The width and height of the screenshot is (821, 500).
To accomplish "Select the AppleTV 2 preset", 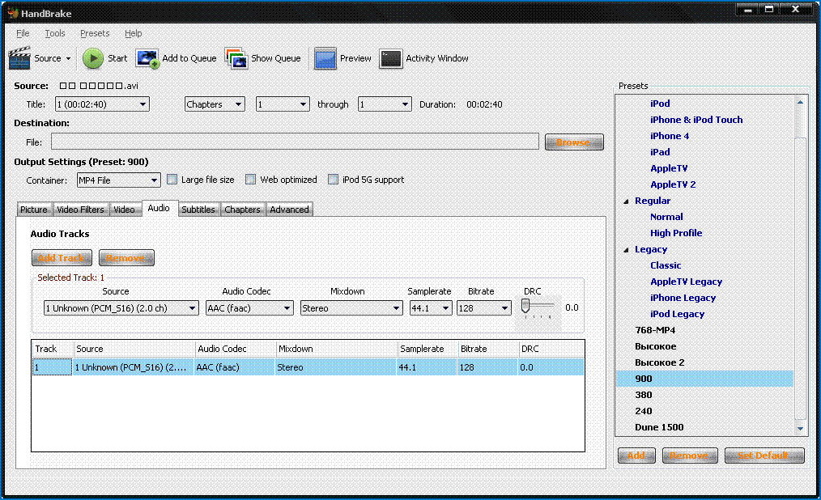I will click(x=673, y=184).
